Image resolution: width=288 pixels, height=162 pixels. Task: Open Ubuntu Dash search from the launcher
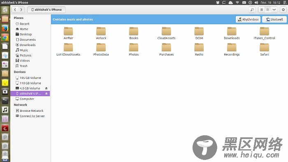[x=5, y=10]
